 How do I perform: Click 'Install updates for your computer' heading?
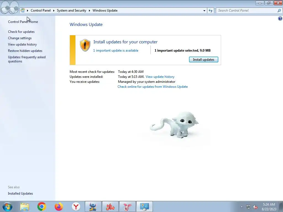point(125,42)
